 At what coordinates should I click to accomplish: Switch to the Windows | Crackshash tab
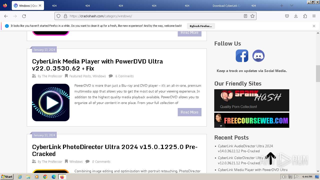coord(28,5)
